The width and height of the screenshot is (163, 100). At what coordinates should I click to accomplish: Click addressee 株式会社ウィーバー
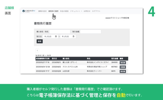point(94,71)
